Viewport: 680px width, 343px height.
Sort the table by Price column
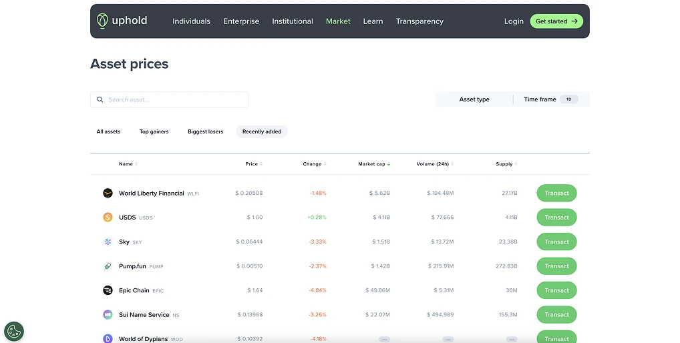[254, 164]
